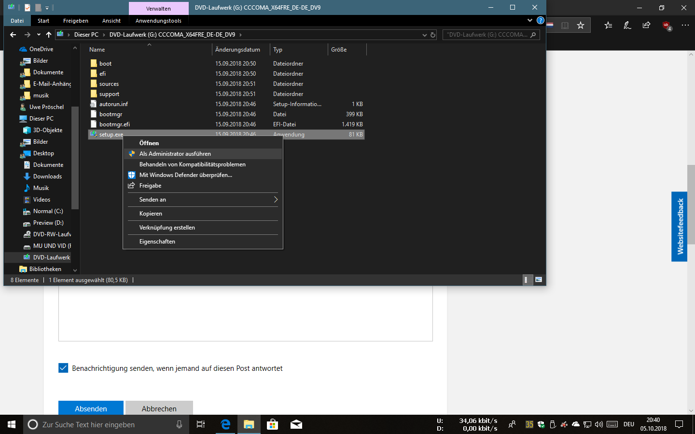This screenshot has height=434, width=695.
Task: Expand the Senden an submenu arrow
Action: click(276, 200)
